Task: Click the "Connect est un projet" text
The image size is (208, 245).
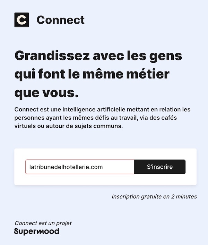Action: click(43, 223)
